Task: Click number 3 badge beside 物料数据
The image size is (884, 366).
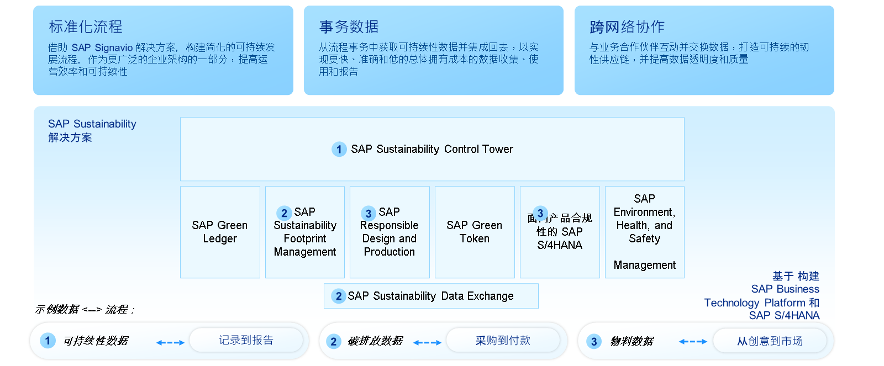Action: [594, 341]
